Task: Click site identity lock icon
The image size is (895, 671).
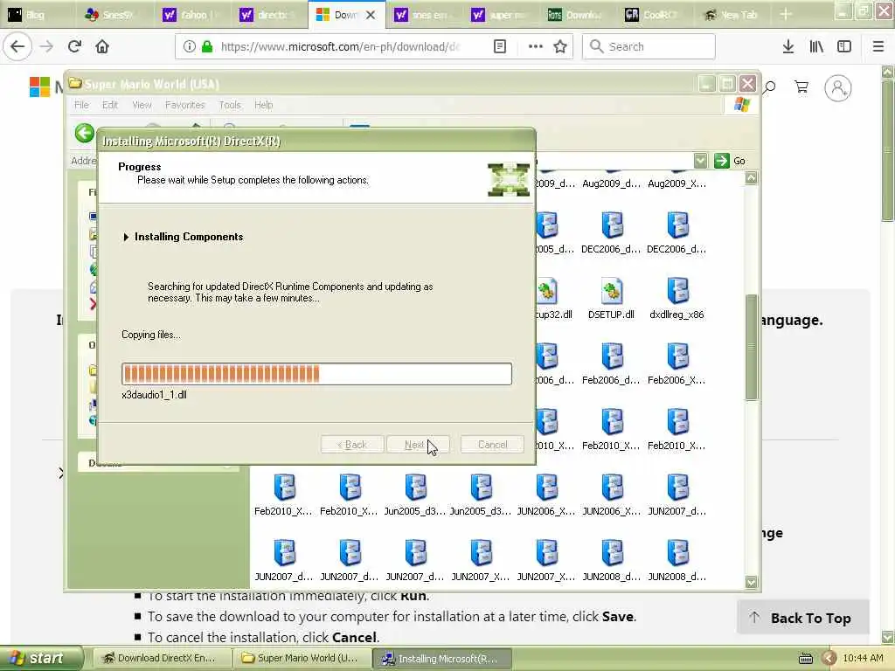Action: coord(206,46)
